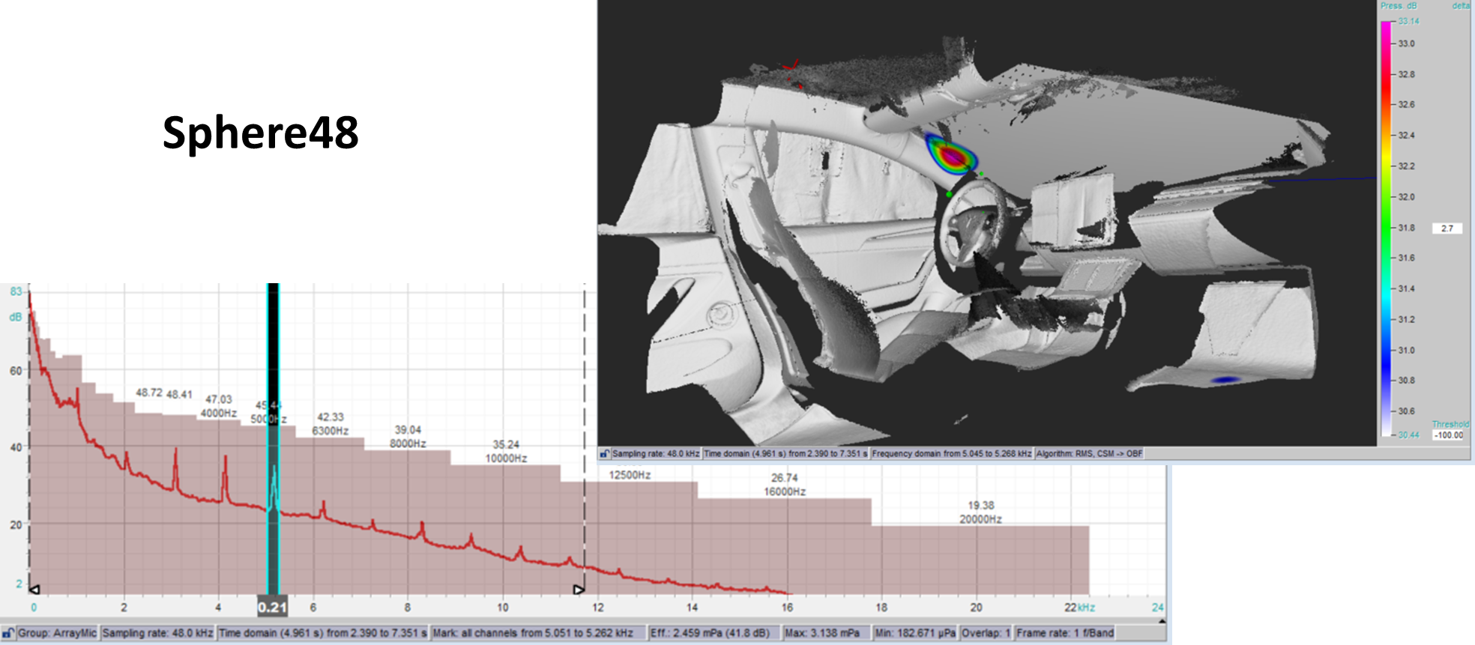Viewport: 1475px width, 645px height.
Task: Click the delta input field showing 2.7
Action: [x=1447, y=228]
